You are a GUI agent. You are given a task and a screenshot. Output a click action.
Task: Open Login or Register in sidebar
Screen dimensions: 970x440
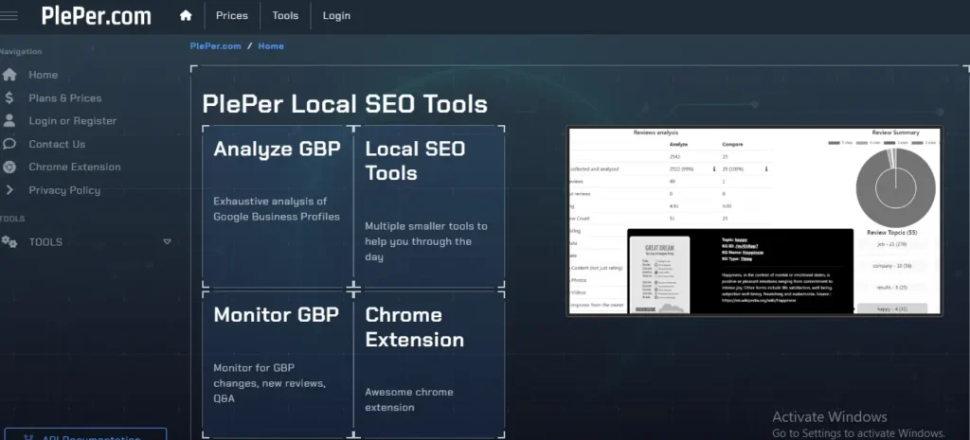(72, 120)
